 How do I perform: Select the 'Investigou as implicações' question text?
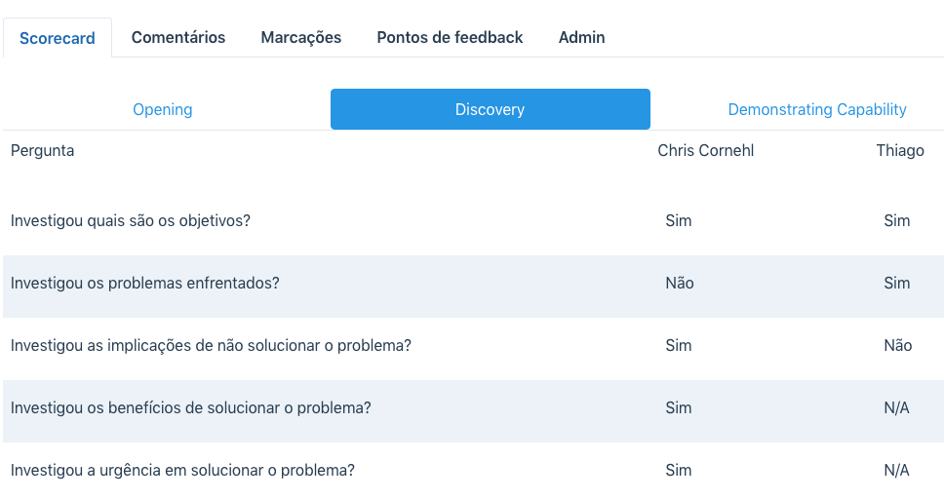coord(211,345)
